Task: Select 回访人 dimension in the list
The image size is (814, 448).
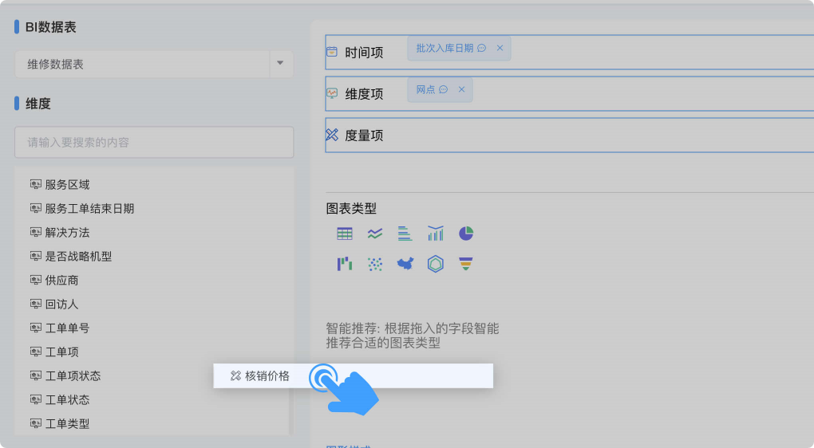Action: coord(54,304)
